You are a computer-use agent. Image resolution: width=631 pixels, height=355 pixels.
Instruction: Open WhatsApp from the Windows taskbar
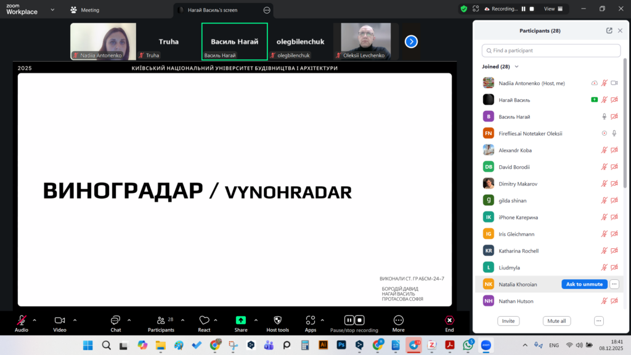pyautogui.click(x=468, y=345)
